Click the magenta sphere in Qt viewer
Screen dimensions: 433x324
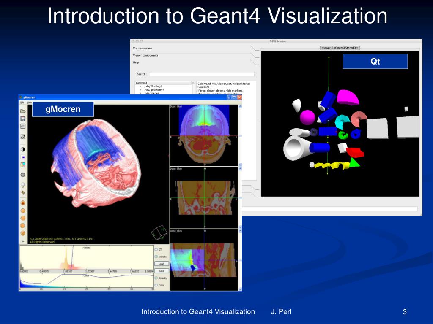point(307,117)
